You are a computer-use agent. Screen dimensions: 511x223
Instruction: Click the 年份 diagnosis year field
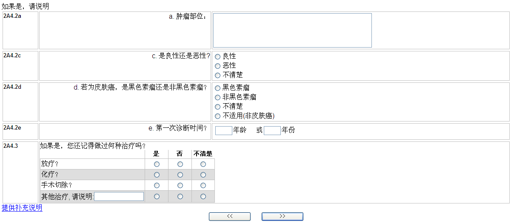(272, 130)
